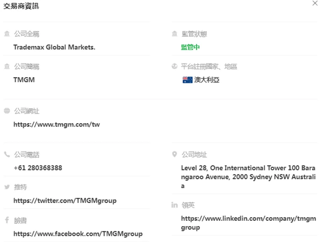
Task: Click the building icon beside 公司簡稱
Action: (7, 66)
